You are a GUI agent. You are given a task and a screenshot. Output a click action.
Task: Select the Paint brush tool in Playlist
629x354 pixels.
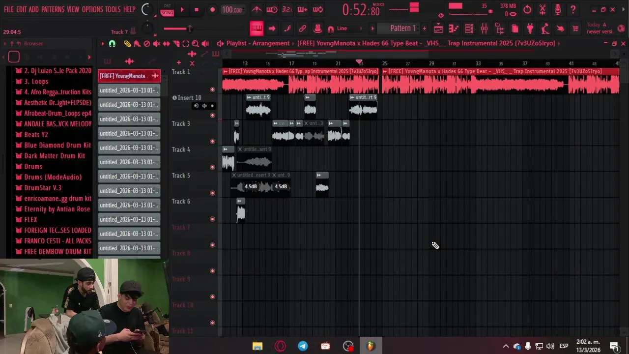[137, 44]
